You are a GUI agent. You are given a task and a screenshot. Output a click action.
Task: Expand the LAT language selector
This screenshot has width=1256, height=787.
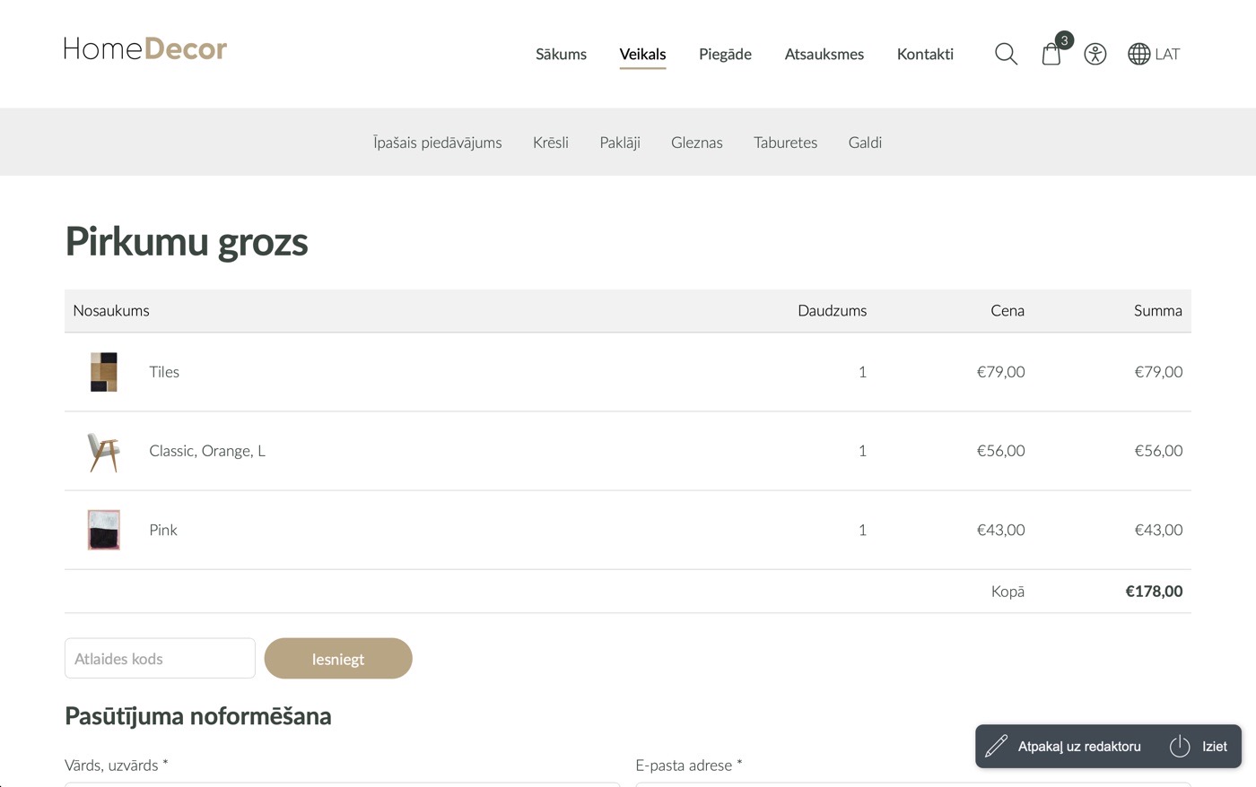coord(1167,54)
